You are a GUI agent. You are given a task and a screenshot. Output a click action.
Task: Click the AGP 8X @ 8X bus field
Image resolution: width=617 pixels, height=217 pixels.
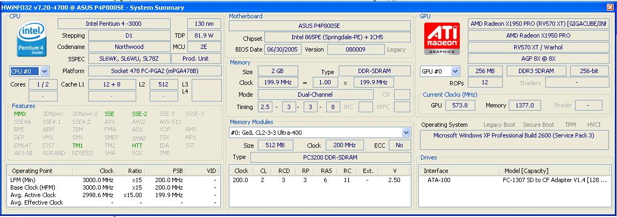coord(538,59)
